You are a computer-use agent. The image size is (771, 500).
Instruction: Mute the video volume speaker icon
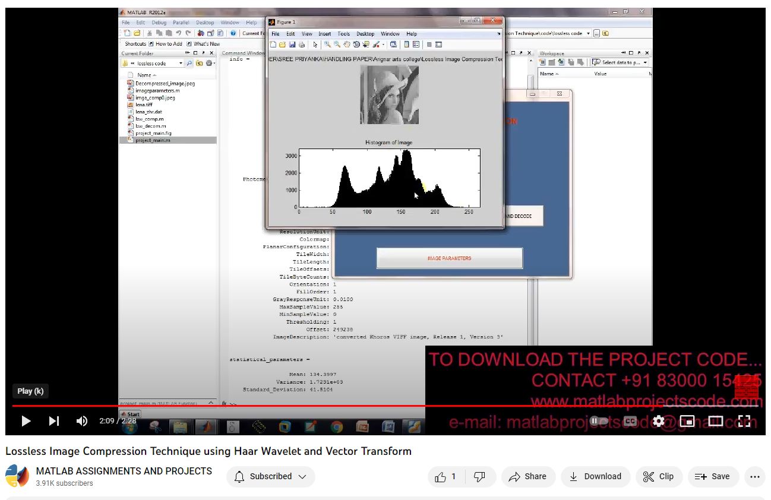pos(82,421)
